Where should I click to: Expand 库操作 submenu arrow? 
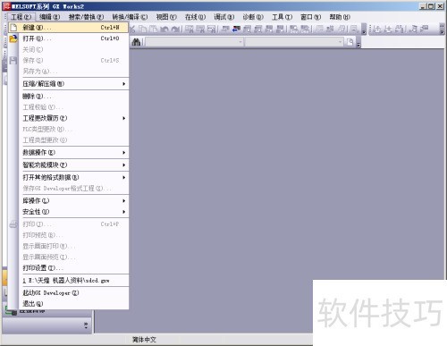pos(123,201)
